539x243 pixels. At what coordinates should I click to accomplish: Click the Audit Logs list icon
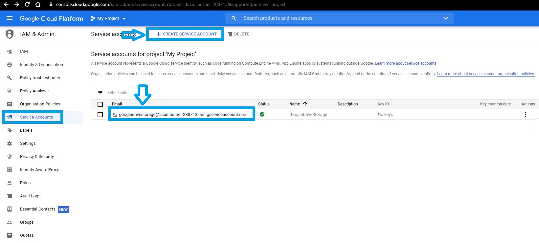pos(10,196)
